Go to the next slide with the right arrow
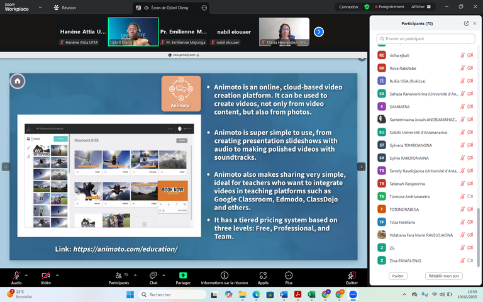Image resolution: width=483 pixels, height=302 pixels. (x=361, y=167)
